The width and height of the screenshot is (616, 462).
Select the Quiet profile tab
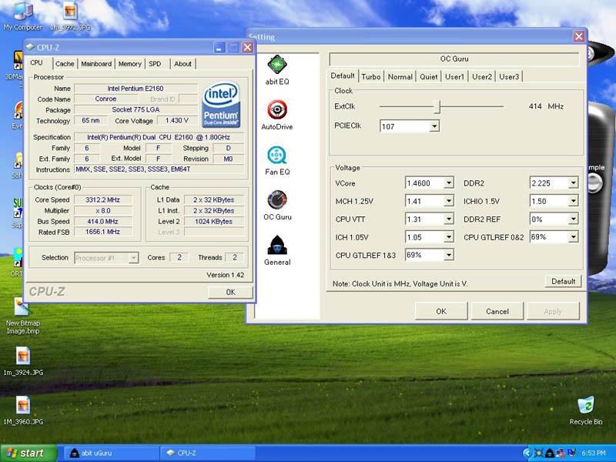[429, 76]
